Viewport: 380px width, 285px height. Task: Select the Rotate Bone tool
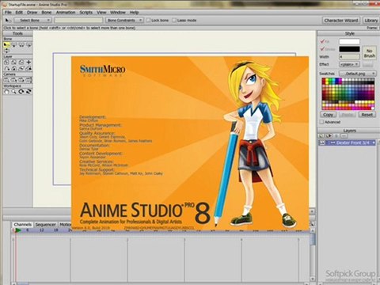29,45
